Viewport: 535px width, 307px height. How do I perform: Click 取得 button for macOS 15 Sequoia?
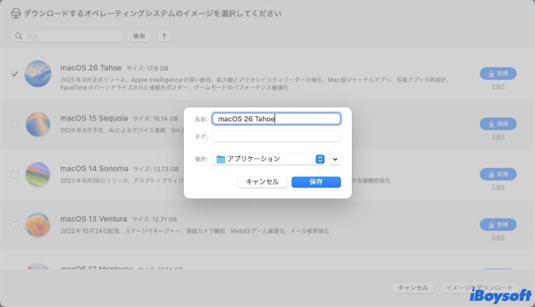pos(498,124)
